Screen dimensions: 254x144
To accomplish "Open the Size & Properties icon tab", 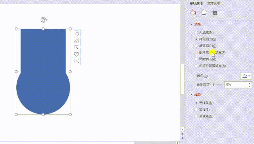I will (215, 13).
